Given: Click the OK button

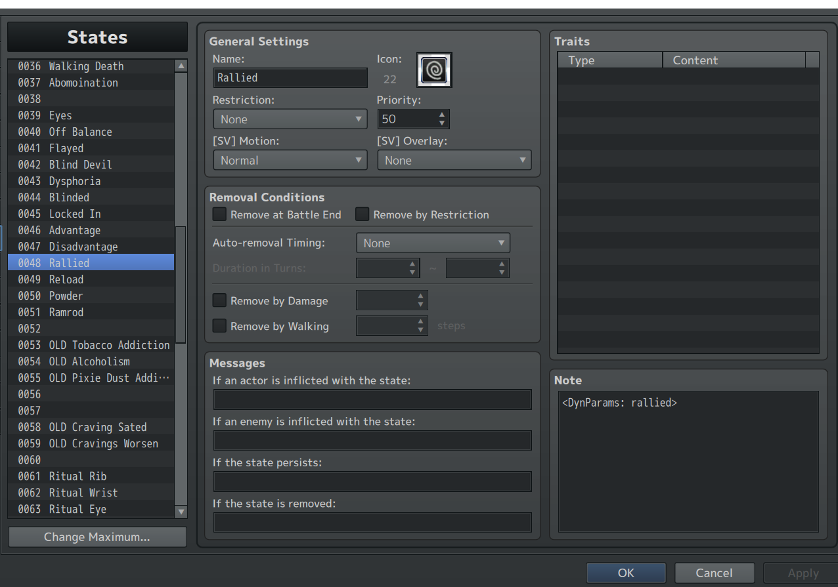Looking at the screenshot, I should click(x=626, y=573).
